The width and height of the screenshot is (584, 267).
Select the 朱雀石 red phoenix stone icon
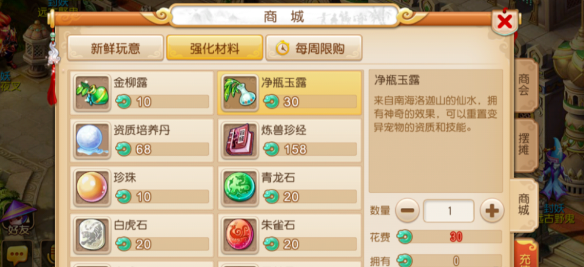click(x=240, y=234)
